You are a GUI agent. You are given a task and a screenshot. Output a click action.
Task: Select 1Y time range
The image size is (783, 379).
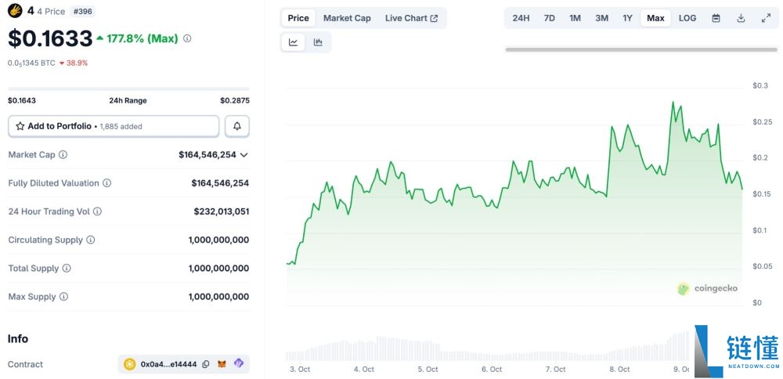628,18
